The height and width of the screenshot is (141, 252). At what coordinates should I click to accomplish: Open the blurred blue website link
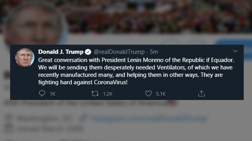pyautogui.click(x=149, y=119)
